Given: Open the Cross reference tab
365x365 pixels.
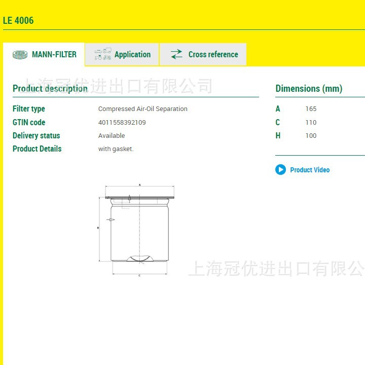Looking at the screenshot, I should coord(203,54).
